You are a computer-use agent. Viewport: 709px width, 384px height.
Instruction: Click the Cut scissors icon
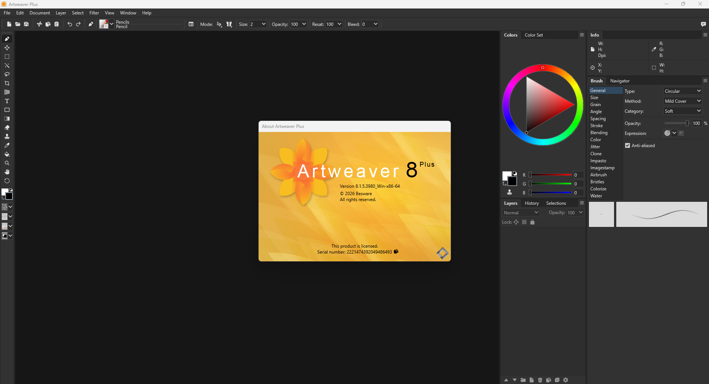(x=40, y=24)
